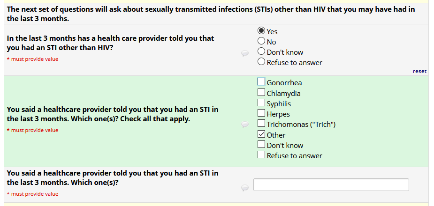The width and height of the screenshot is (434, 206).
Task: Click the Other option label text
Action: (276, 135)
